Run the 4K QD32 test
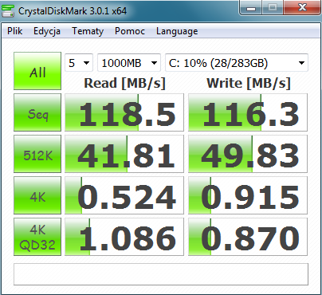 [37, 237]
